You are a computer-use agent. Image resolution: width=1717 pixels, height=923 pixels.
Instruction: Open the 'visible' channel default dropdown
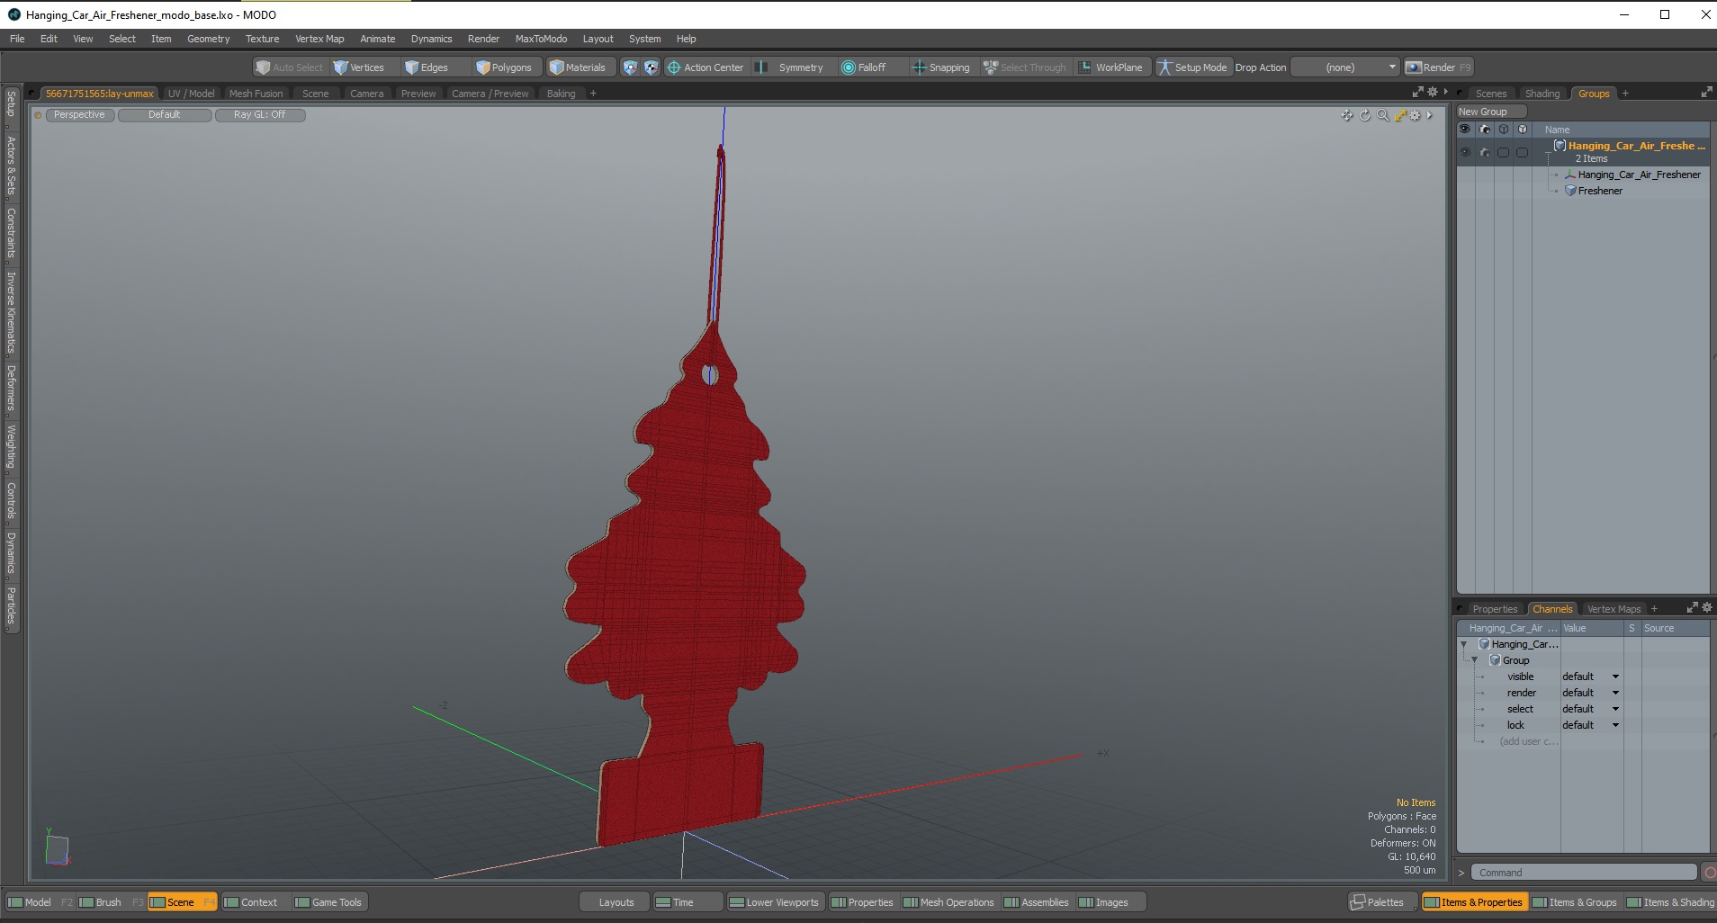1590,677
